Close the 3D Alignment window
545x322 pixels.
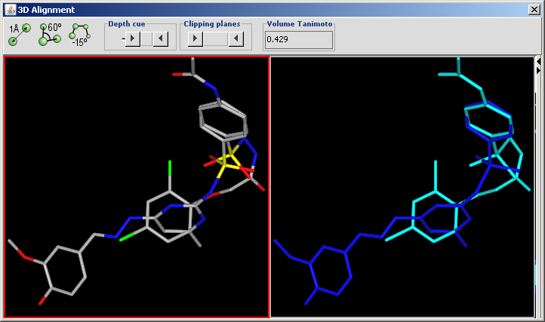pos(534,9)
